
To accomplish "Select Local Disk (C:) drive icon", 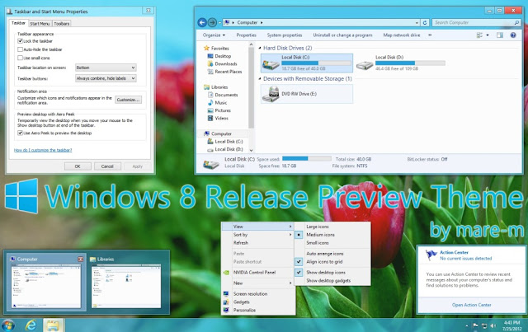I will (x=271, y=64).
